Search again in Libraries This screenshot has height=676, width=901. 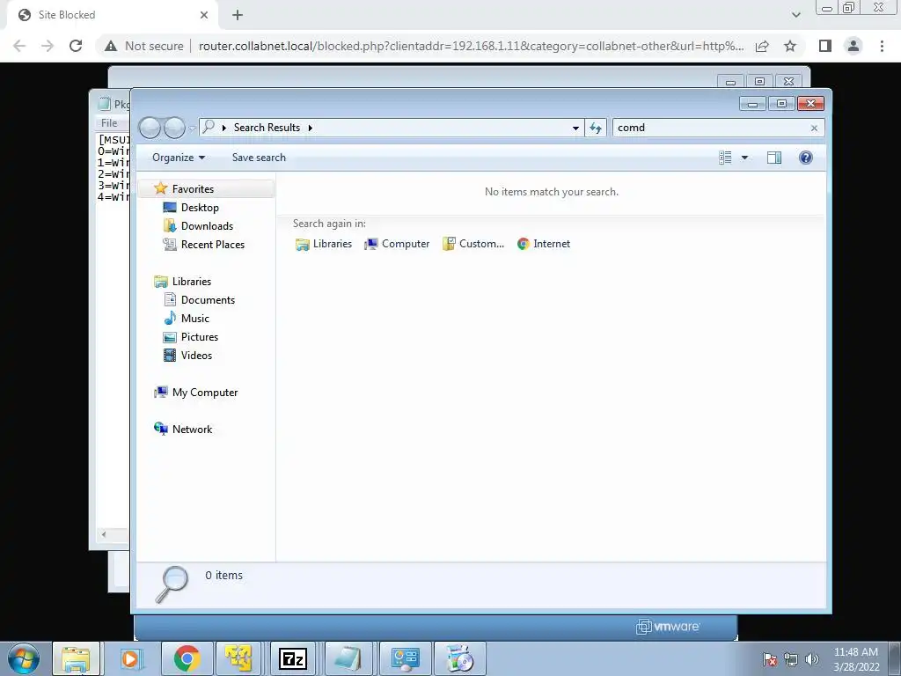(x=324, y=244)
